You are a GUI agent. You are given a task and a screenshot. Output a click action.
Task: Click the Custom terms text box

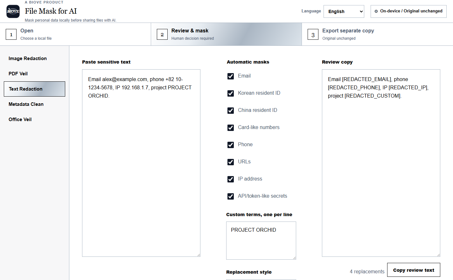click(x=261, y=241)
